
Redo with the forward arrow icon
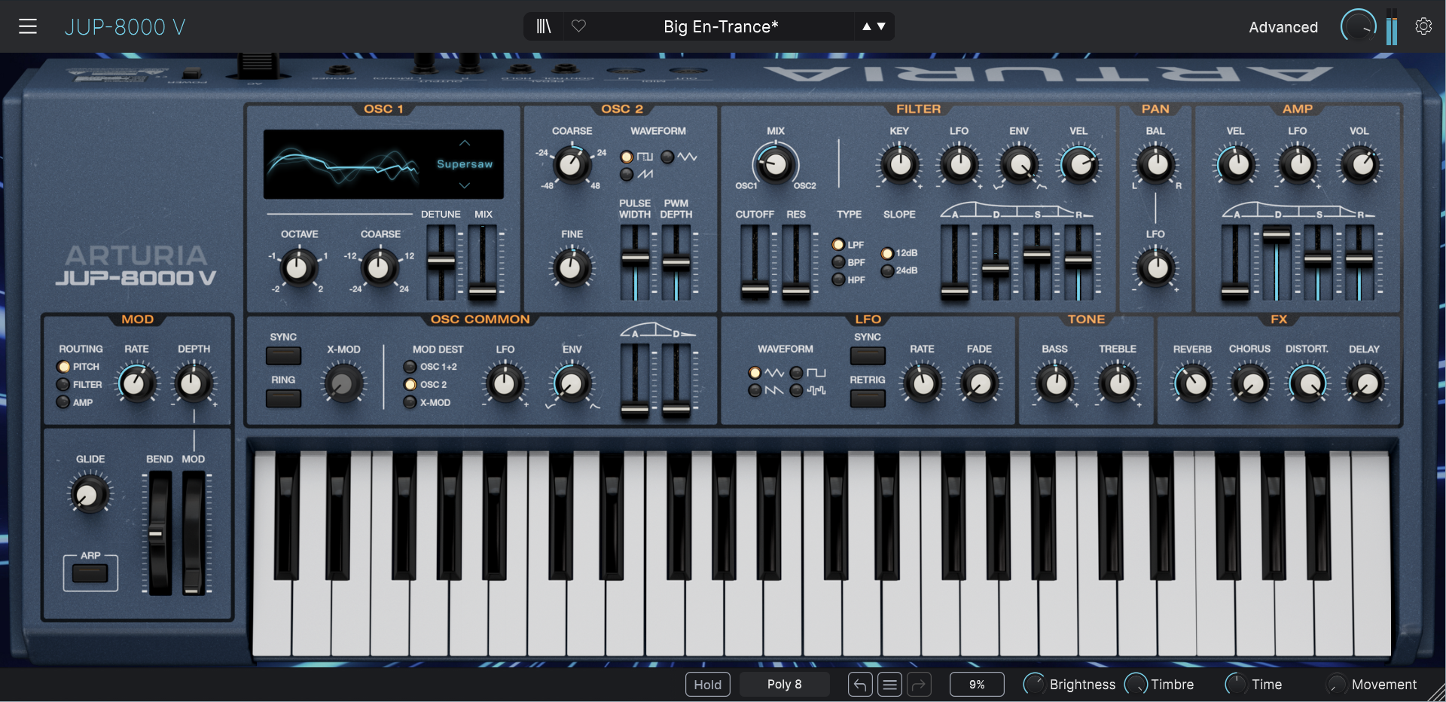coord(920,685)
